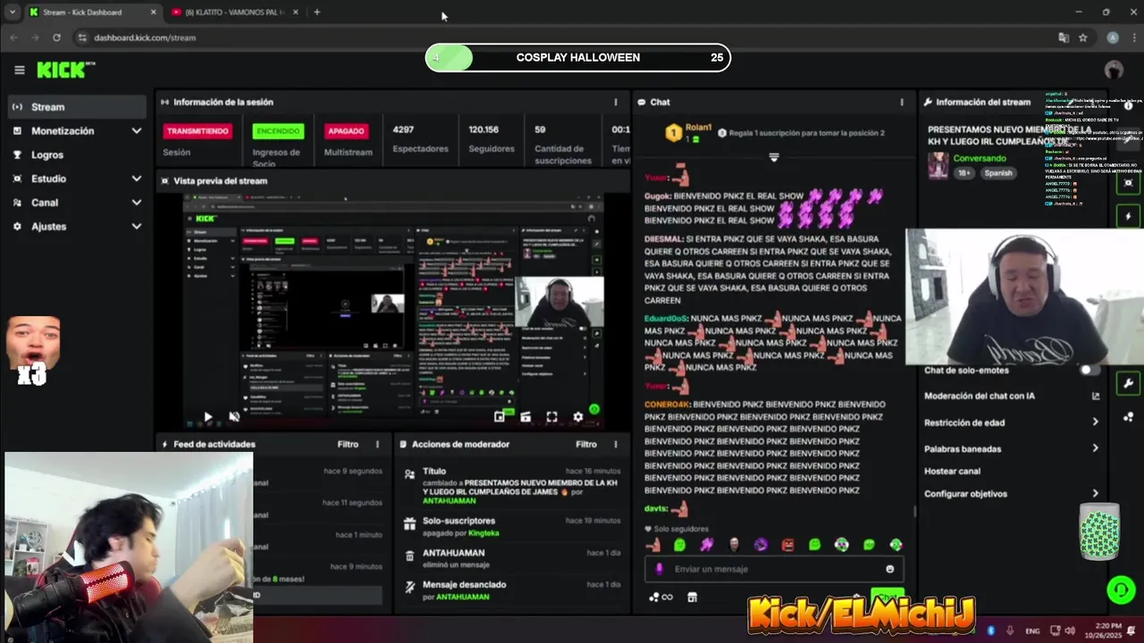
Task: Insert the first pointing-hand quick emote
Action: pos(654,545)
